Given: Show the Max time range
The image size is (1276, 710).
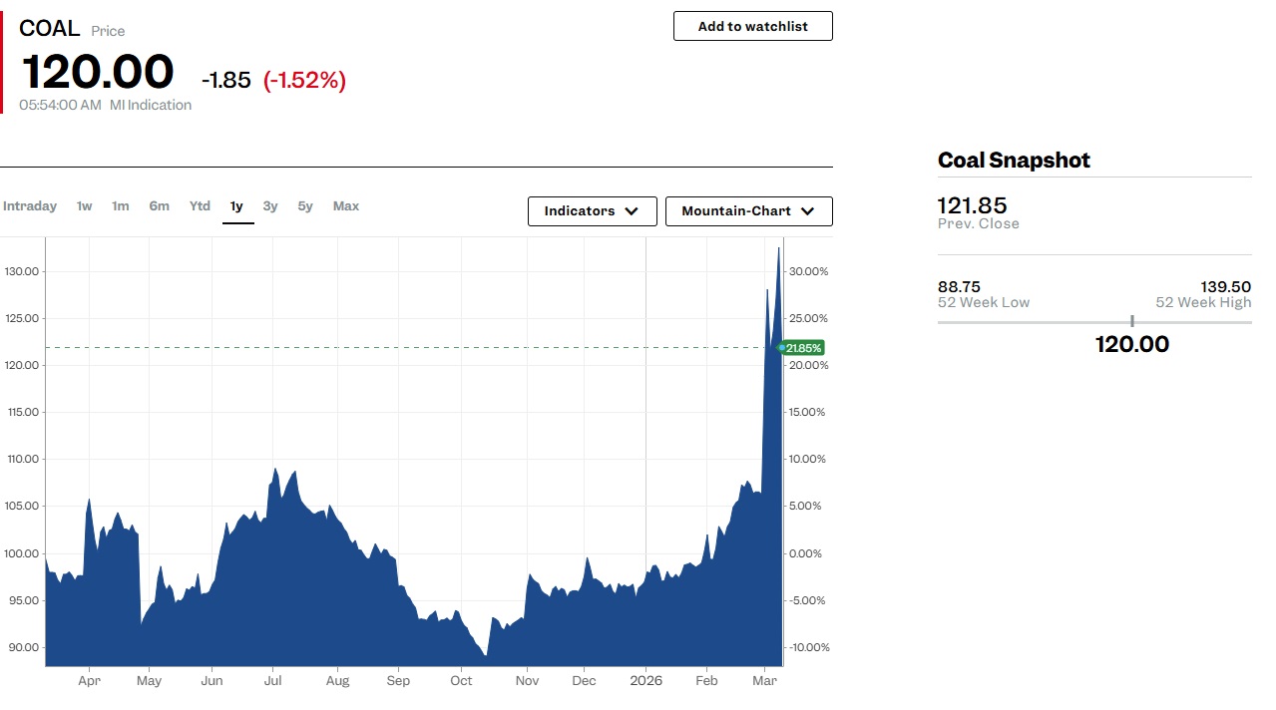Looking at the screenshot, I should (346, 206).
